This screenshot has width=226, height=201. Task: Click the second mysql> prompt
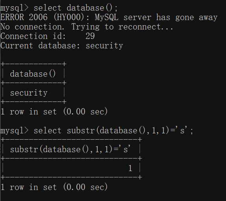(15, 131)
